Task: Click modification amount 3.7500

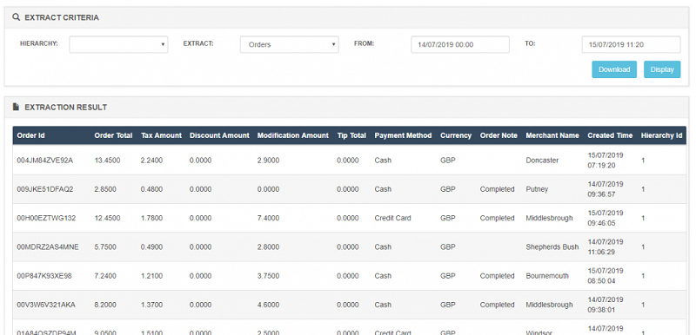Action: click(268, 276)
